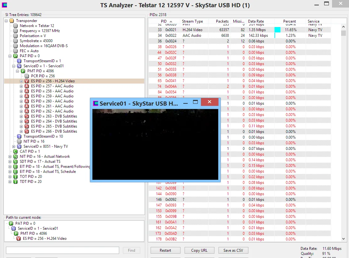Click the TOT PID = 20 icon

(15, 177)
